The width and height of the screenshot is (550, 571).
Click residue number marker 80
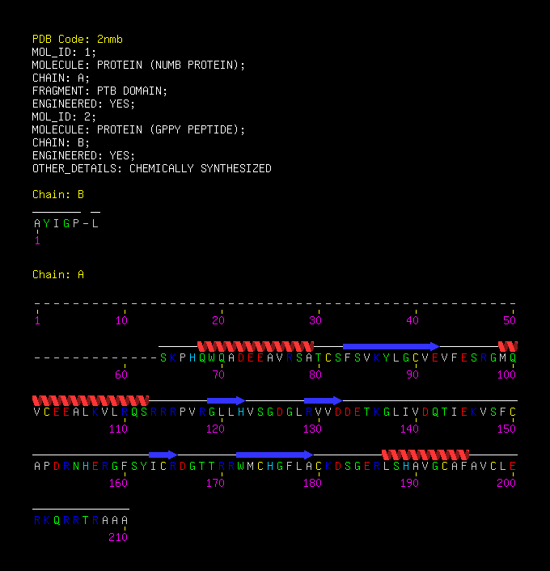click(315, 374)
